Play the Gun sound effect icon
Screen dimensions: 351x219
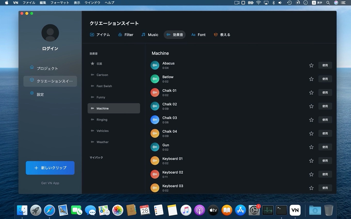click(x=155, y=147)
